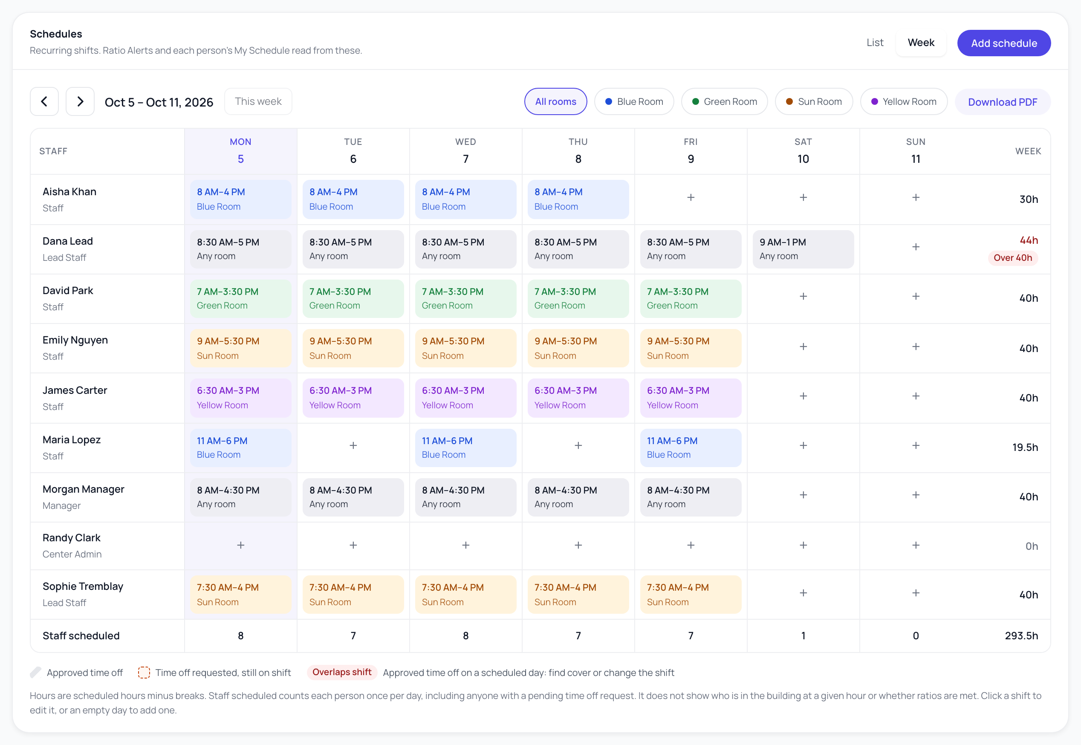Add Friday shift for Aisha Khan

(x=691, y=197)
